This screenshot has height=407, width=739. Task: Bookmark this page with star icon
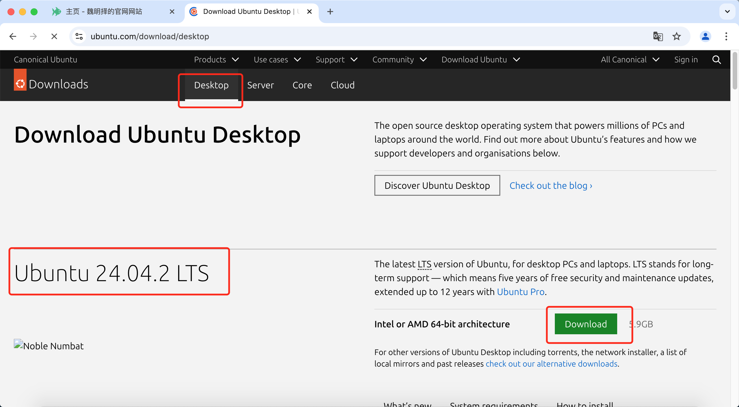677,36
